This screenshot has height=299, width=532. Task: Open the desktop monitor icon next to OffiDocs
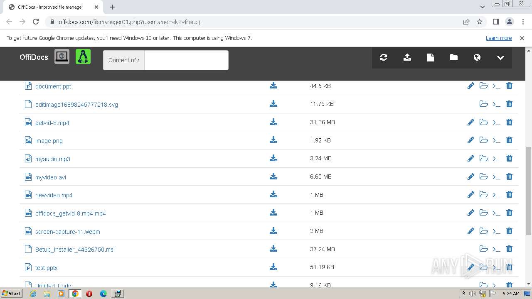pos(62,56)
